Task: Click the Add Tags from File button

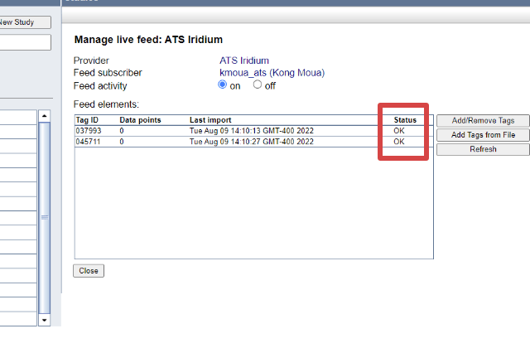Action: [x=483, y=135]
